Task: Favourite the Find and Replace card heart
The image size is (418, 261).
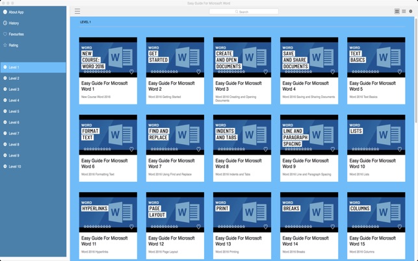Action: pos(199,149)
